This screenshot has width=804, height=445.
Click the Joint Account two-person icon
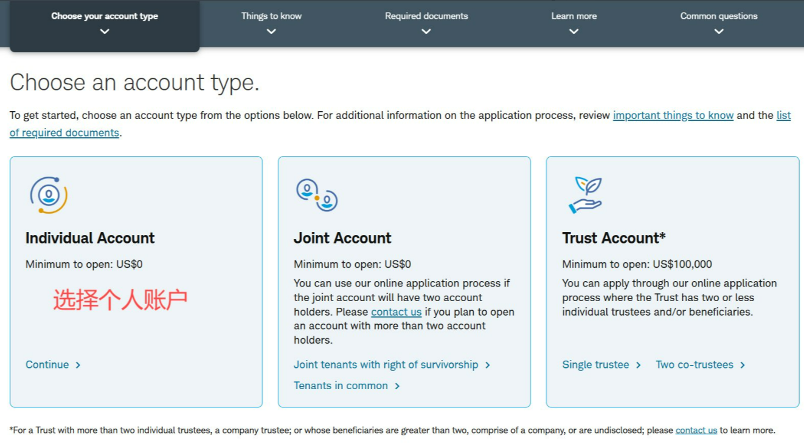[317, 195]
